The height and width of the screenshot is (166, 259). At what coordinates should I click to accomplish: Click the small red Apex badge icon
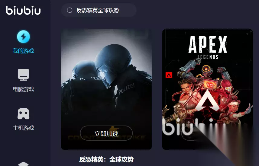[x=169, y=75]
